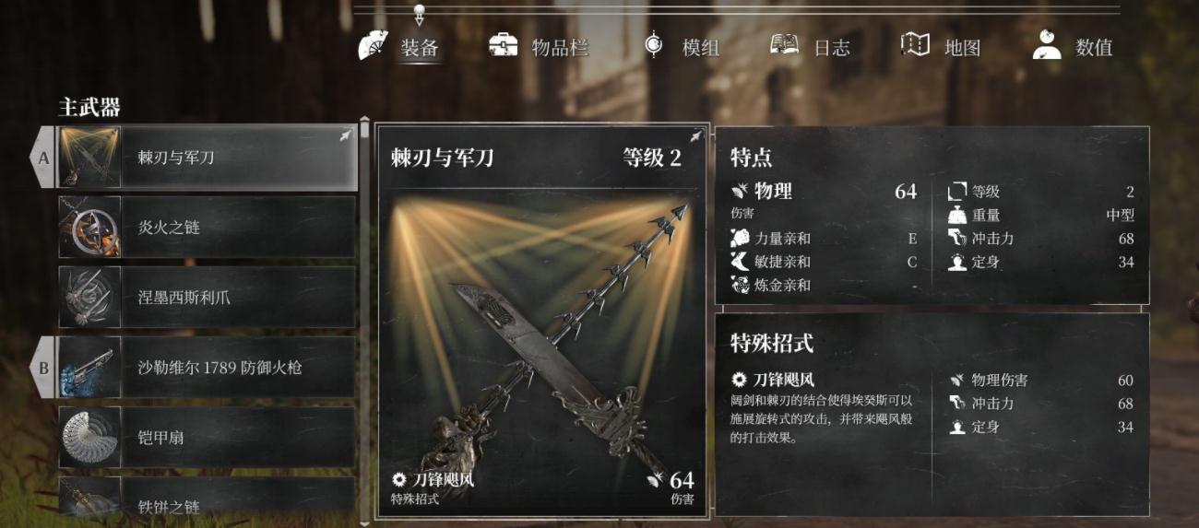Select the 炎火之链 weapon thumbnail
This screenshot has height=528, width=1199.
click(x=89, y=228)
